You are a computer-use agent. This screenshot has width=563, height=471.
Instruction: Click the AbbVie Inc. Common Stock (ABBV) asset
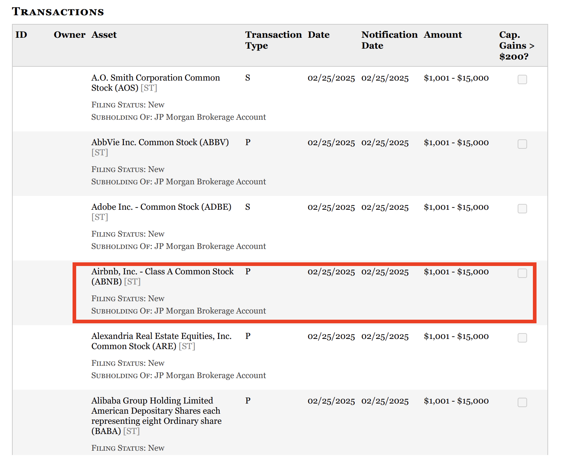(160, 147)
